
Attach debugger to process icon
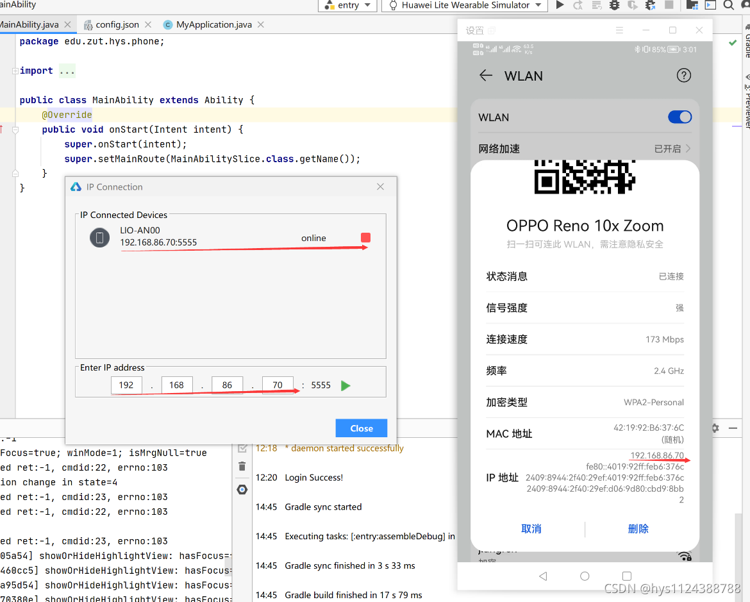651,5
